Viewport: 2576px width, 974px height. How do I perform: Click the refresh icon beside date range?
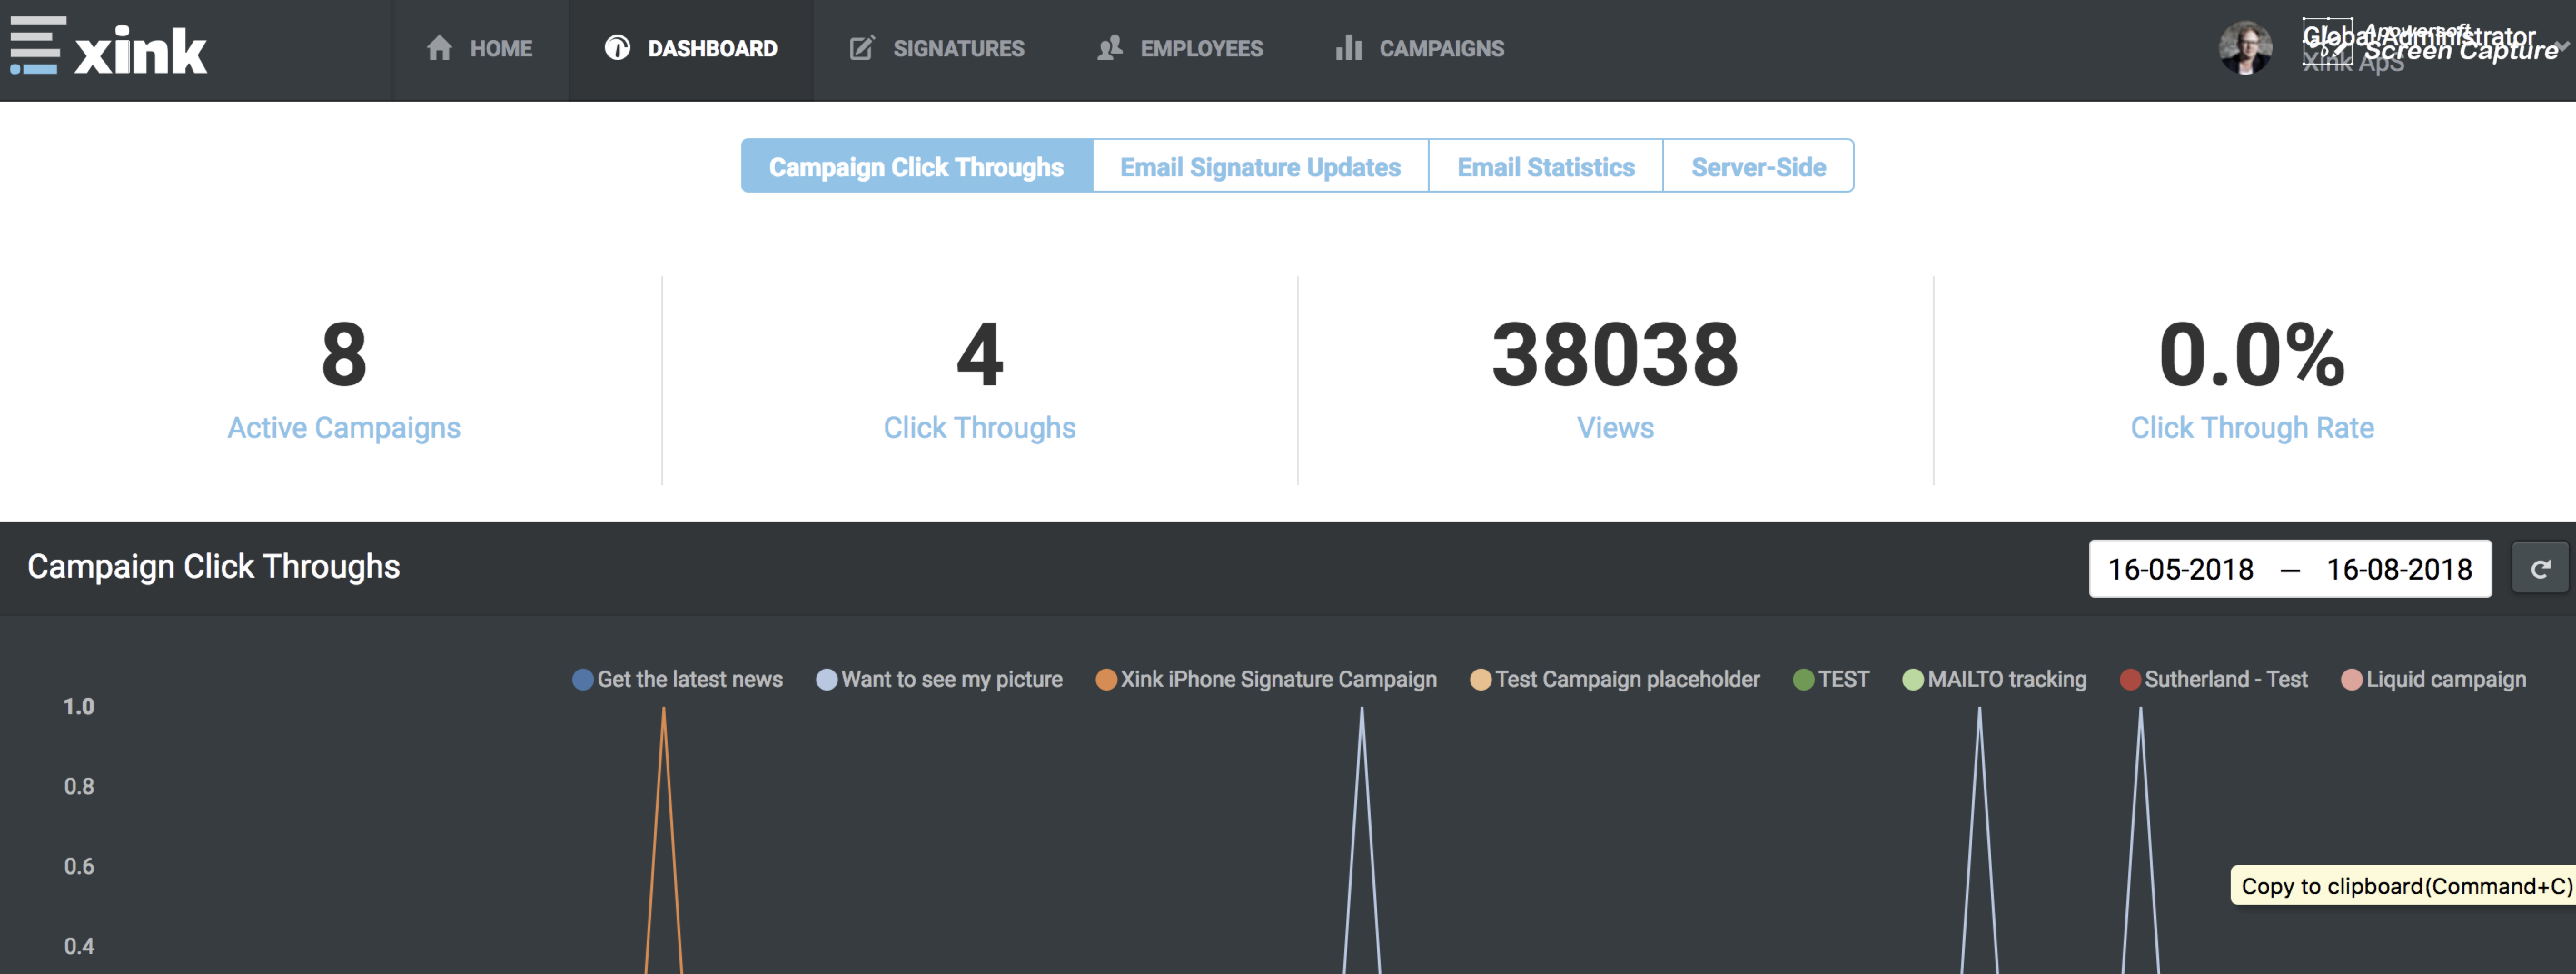[x=2540, y=569]
